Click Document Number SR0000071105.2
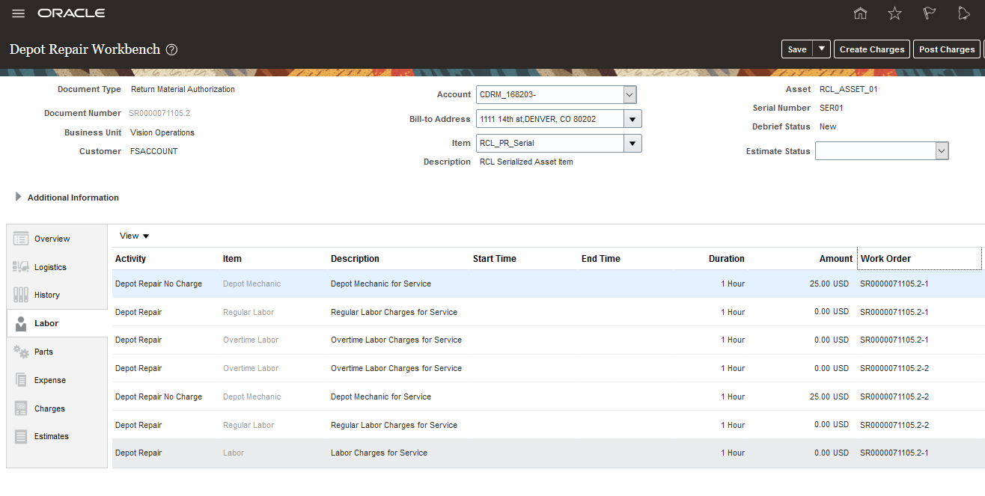985x496 pixels. (x=160, y=114)
